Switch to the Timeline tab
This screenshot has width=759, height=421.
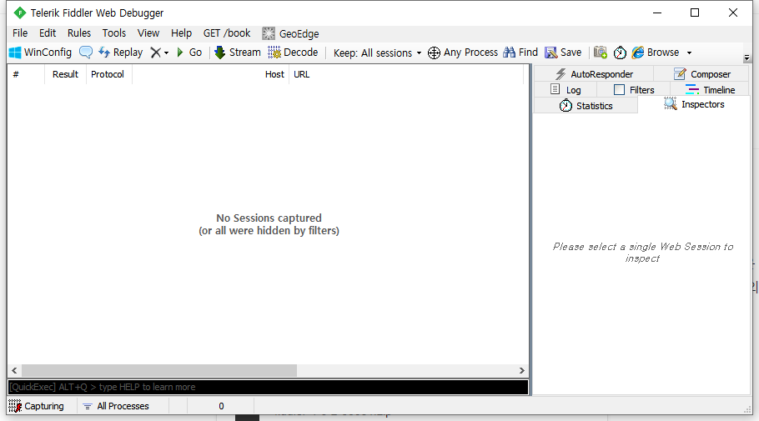click(x=710, y=89)
